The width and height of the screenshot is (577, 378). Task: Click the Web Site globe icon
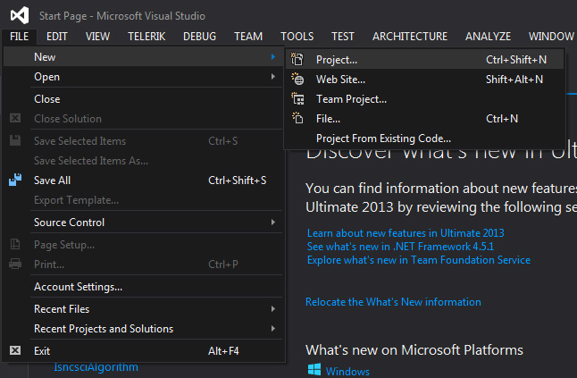click(297, 79)
